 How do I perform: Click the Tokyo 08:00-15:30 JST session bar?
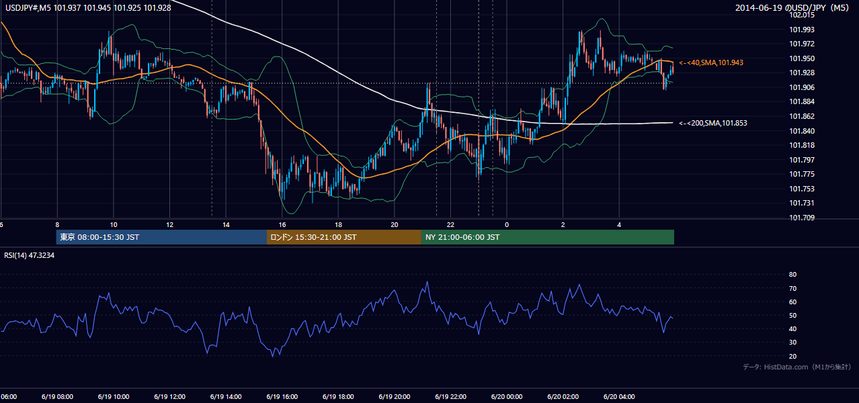coord(162,237)
